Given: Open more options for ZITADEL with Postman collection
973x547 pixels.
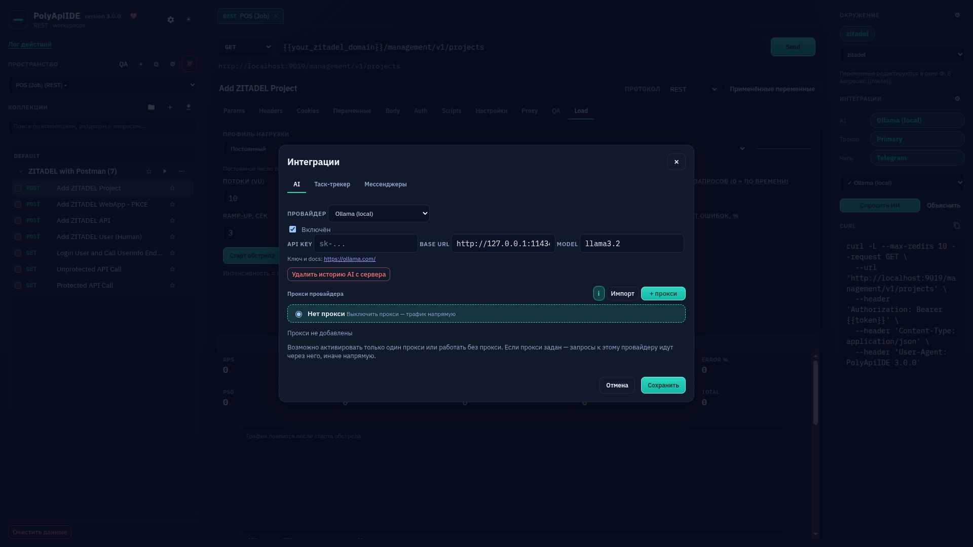Looking at the screenshot, I should (182, 171).
